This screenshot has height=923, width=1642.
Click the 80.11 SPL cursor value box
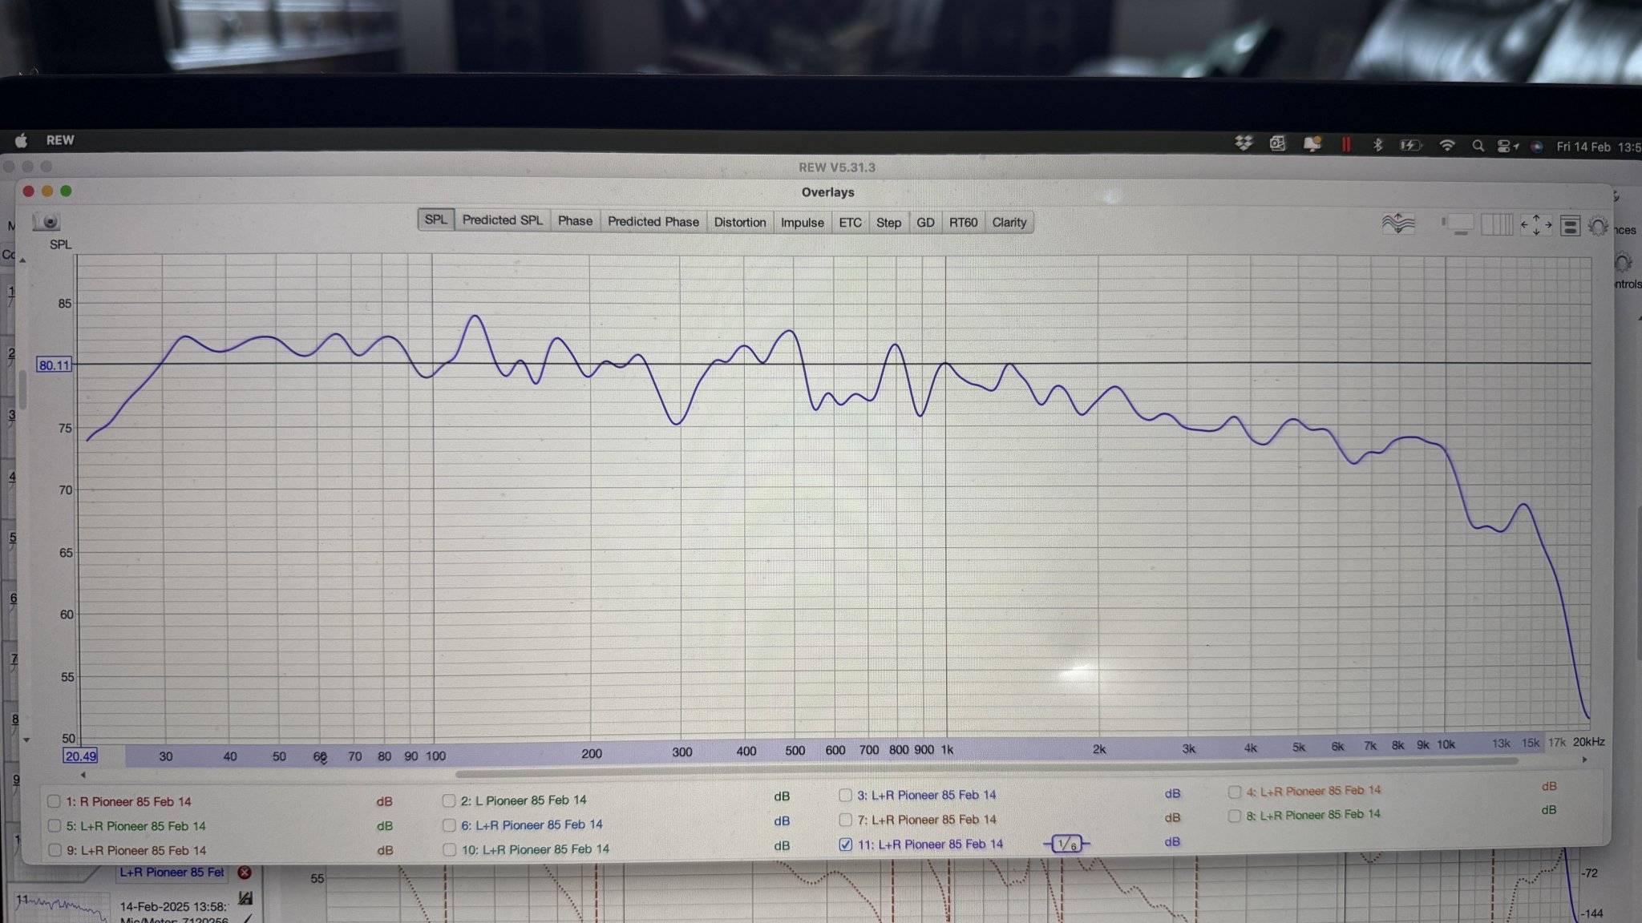coord(55,365)
